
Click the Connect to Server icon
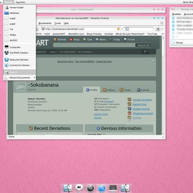point(7,65)
